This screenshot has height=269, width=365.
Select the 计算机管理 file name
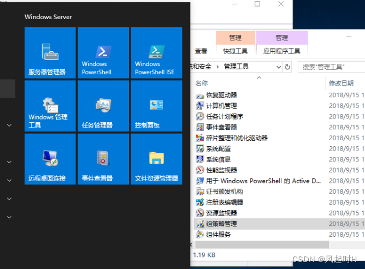pyautogui.click(x=221, y=106)
